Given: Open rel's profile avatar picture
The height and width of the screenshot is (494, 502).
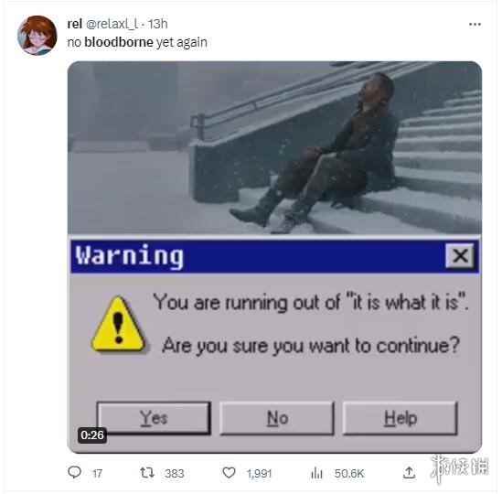Looking at the screenshot, I should click(37, 36).
